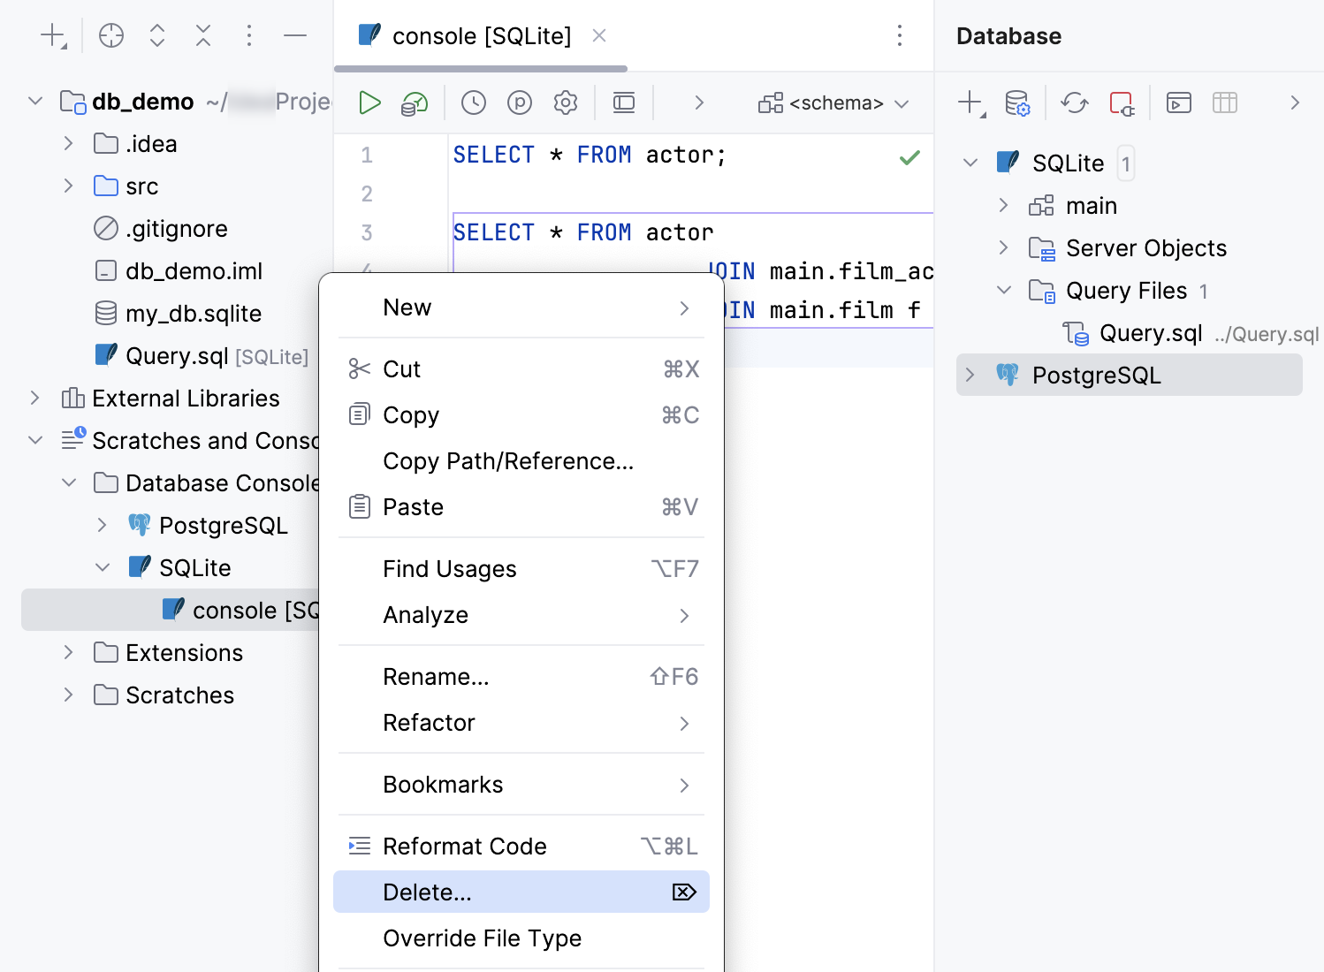Screen dimensions: 1324x972
Task: Run the SQL console query
Action: pos(369,102)
